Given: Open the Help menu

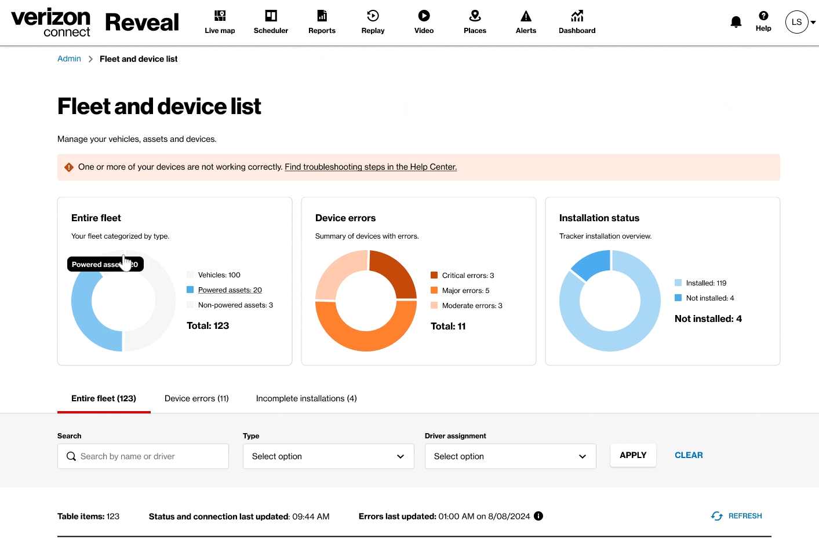Looking at the screenshot, I should click(x=763, y=21).
